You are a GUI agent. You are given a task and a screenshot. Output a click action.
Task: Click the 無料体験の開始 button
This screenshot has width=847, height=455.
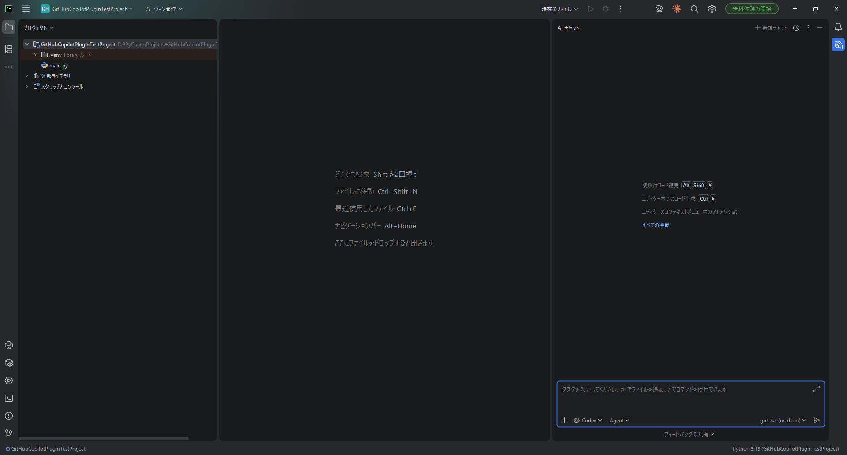752,9
